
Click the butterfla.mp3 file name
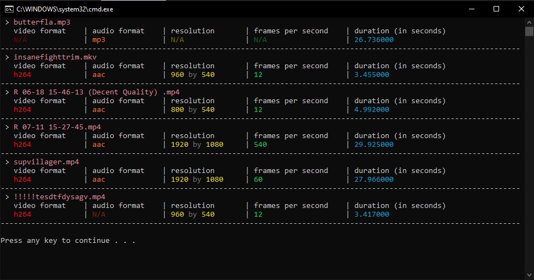pyautogui.click(x=42, y=22)
